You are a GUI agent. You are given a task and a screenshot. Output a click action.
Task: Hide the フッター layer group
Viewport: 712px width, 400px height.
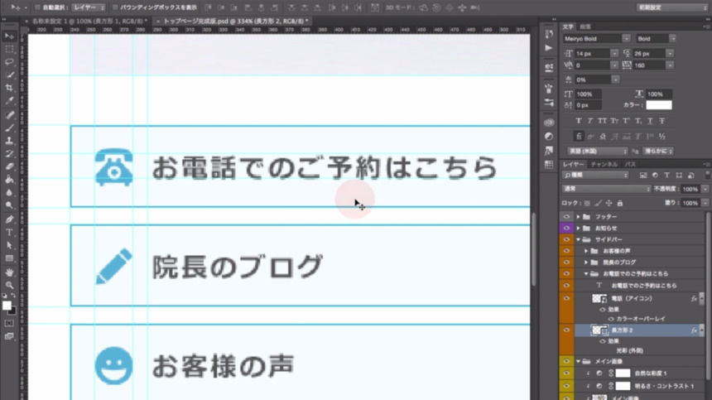[x=566, y=217]
